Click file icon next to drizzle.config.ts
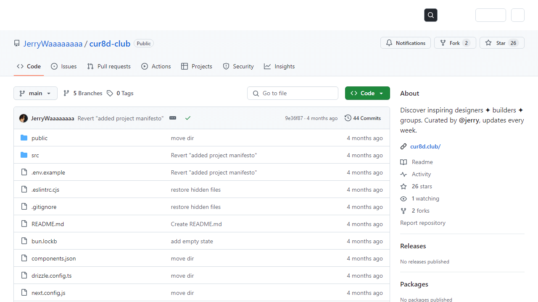This screenshot has width=538, height=302. point(24,276)
